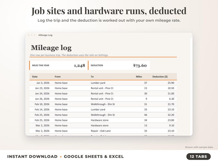Screen dimensions: 218x163
Task: Click the DEDUCTION summary card label
Action: (97, 65)
